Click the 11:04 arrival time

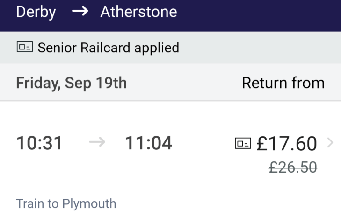point(148,143)
